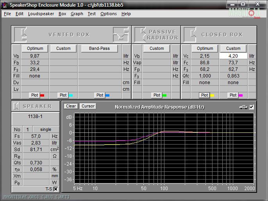Click Closed Box Custom button
268x201 pixels.
233,48
